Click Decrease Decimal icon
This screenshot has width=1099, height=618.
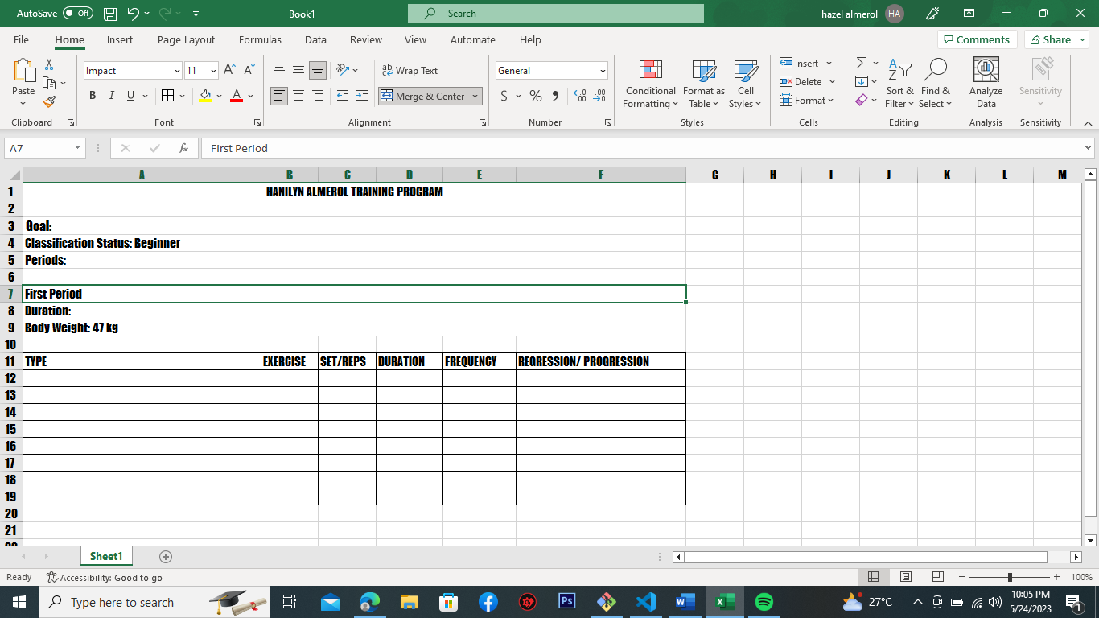coord(599,96)
